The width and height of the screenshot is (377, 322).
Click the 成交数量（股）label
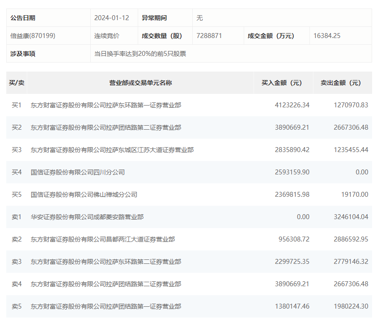[x=162, y=36]
